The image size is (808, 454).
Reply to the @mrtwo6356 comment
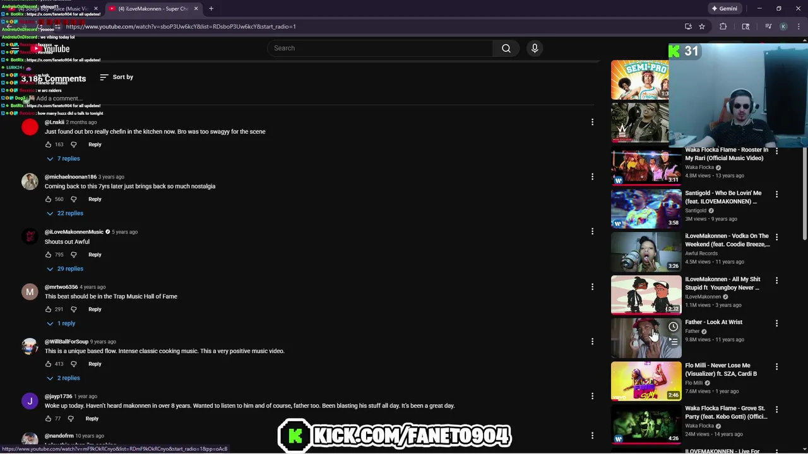(x=95, y=310)
